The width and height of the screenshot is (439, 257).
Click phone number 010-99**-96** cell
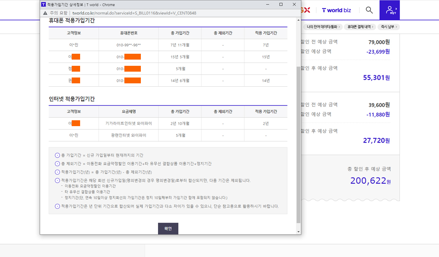(128, 45)
